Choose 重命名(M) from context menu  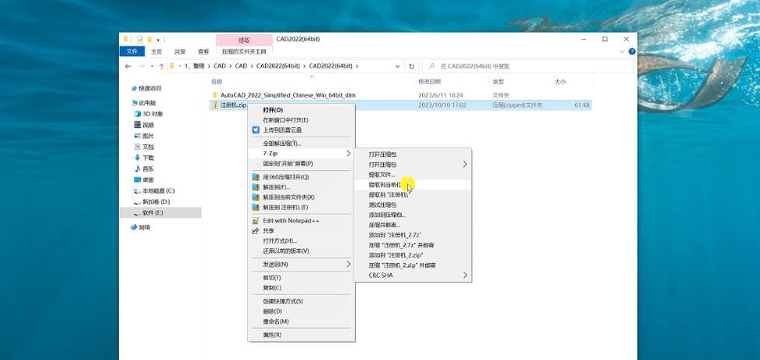pyautogui.click(x=276, y=321)
